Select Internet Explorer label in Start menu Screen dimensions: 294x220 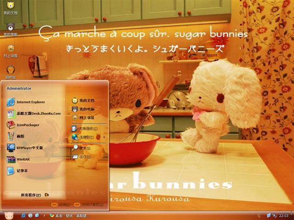pos(31,102)
